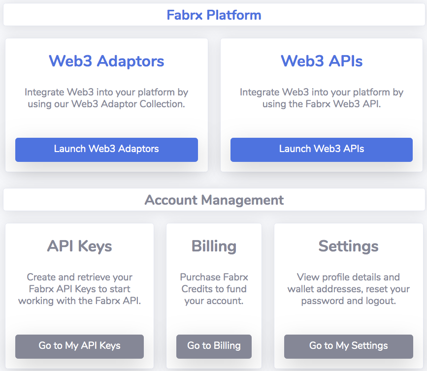Click blank space above Launch Web3 Adaptors button
The height and width of the screenshot is (371, 427).
(x=106, y=123)
